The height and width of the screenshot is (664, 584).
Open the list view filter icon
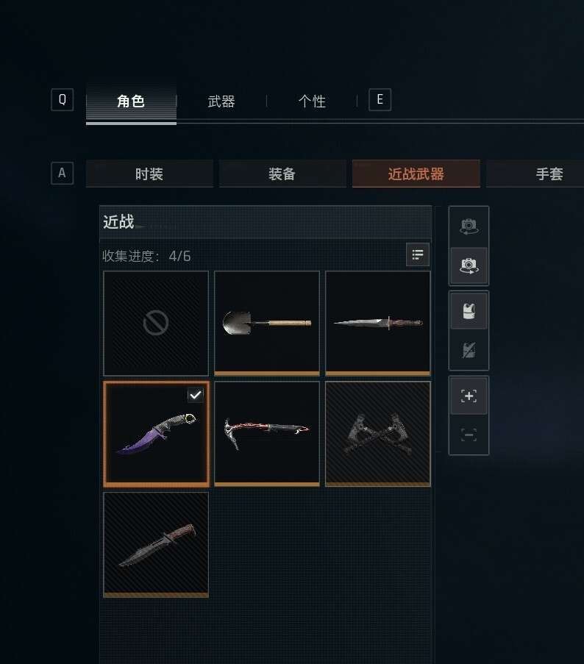(418, 254)
